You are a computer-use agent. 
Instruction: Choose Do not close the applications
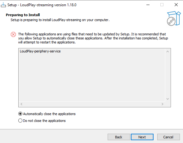click(42, 121)
